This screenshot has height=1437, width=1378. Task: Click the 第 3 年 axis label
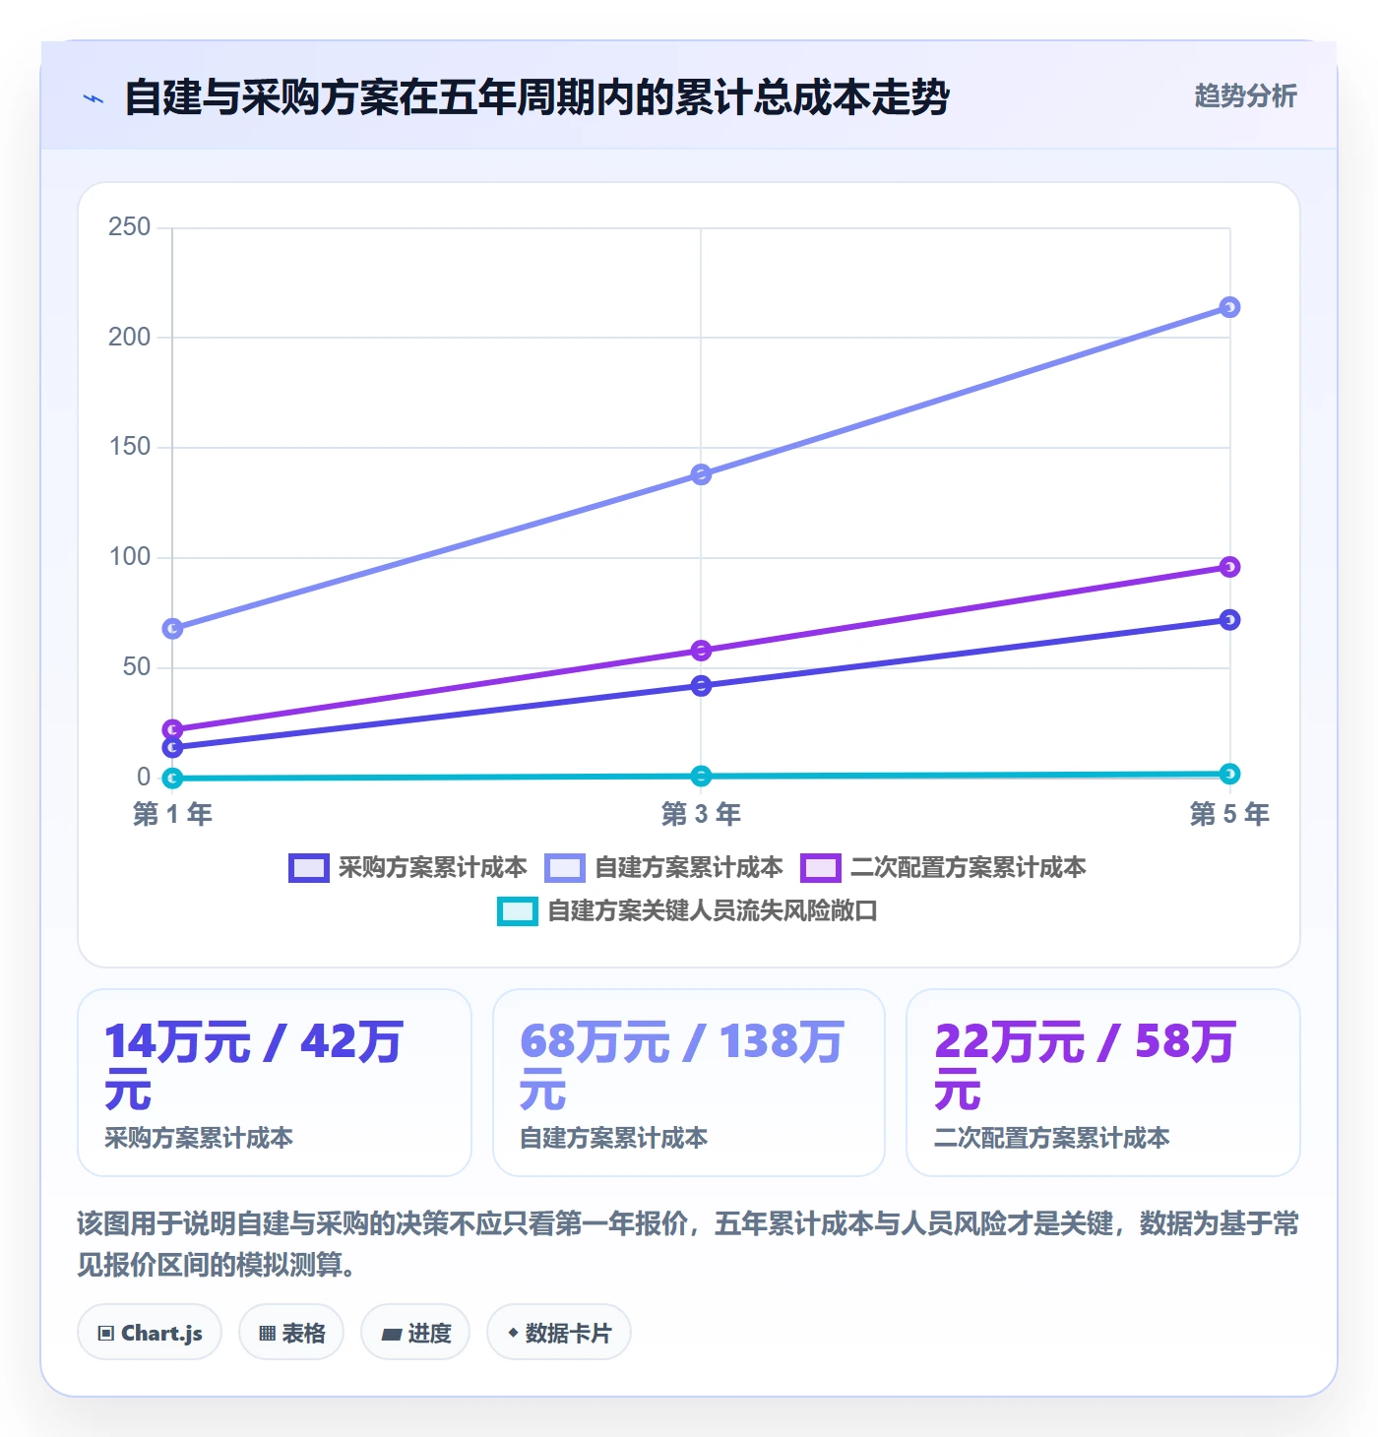tap(701, 814)
